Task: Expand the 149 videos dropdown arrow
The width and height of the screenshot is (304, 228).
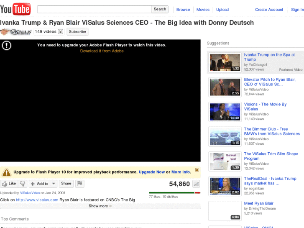Action: point(61,32)
